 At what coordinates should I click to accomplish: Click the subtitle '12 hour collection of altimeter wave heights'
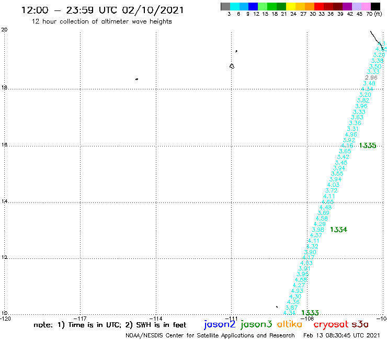point(101,21)
